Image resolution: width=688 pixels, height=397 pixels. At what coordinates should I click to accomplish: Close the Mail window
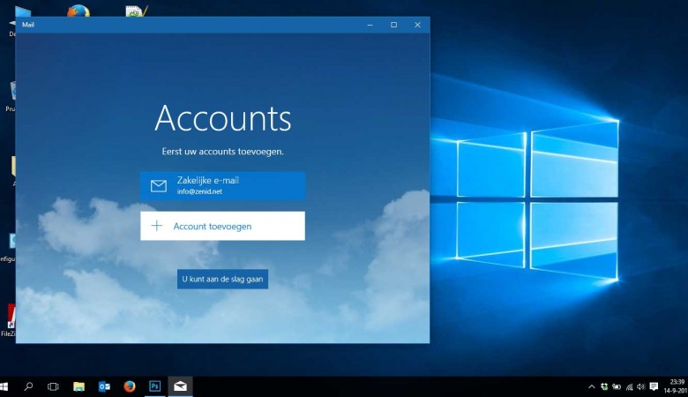click(417, 25)
